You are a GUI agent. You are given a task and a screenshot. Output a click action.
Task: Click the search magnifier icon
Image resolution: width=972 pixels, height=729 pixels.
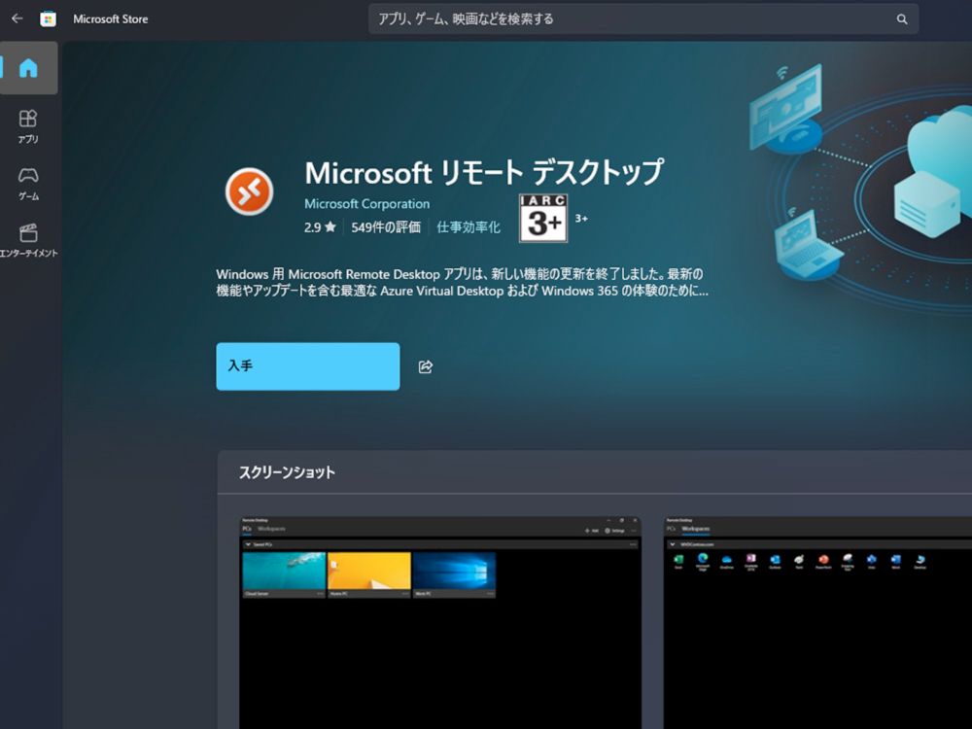tap(902, 19)
